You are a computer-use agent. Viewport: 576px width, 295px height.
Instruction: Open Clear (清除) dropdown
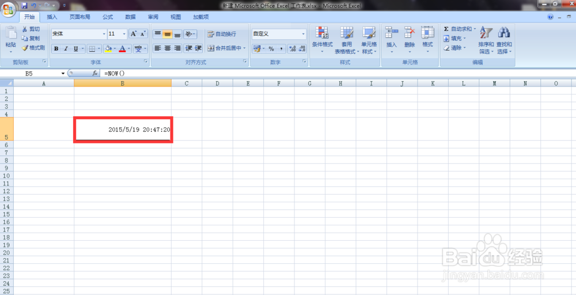point(455,48)
